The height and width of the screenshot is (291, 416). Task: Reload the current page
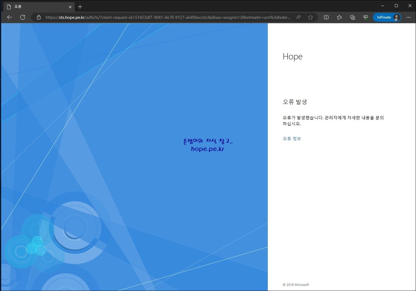pyautogui.click(x=23, y=17)
